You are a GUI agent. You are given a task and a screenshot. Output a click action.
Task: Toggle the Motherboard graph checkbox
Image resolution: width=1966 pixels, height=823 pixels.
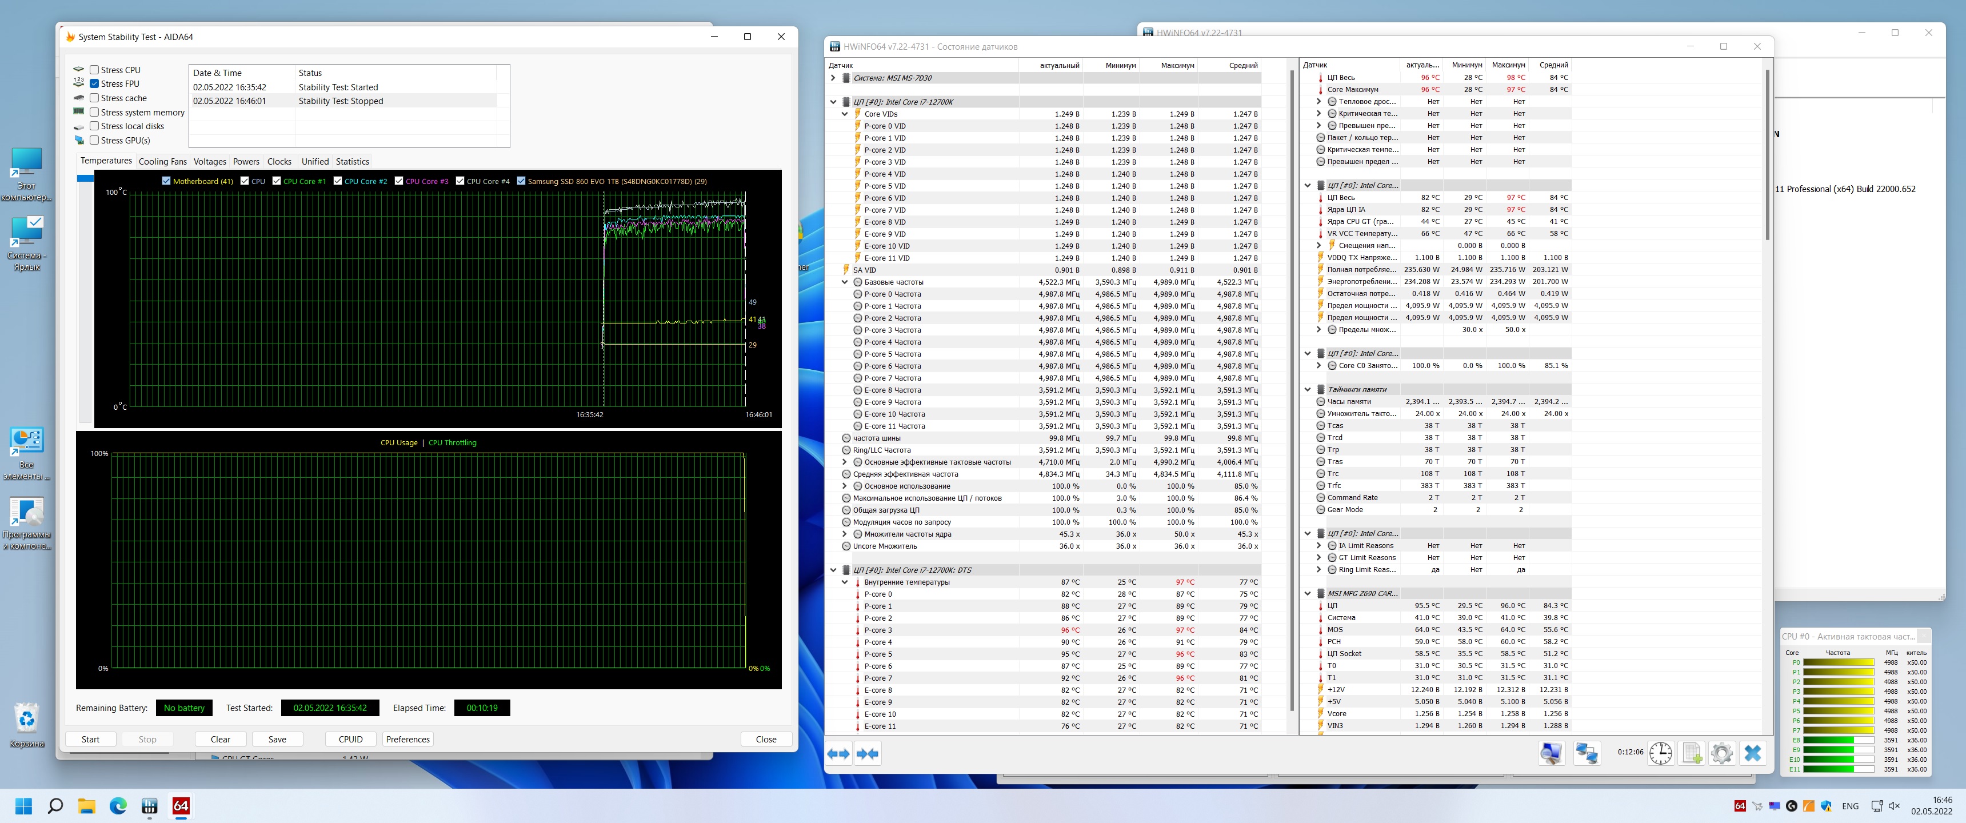[x=166, y=181]
